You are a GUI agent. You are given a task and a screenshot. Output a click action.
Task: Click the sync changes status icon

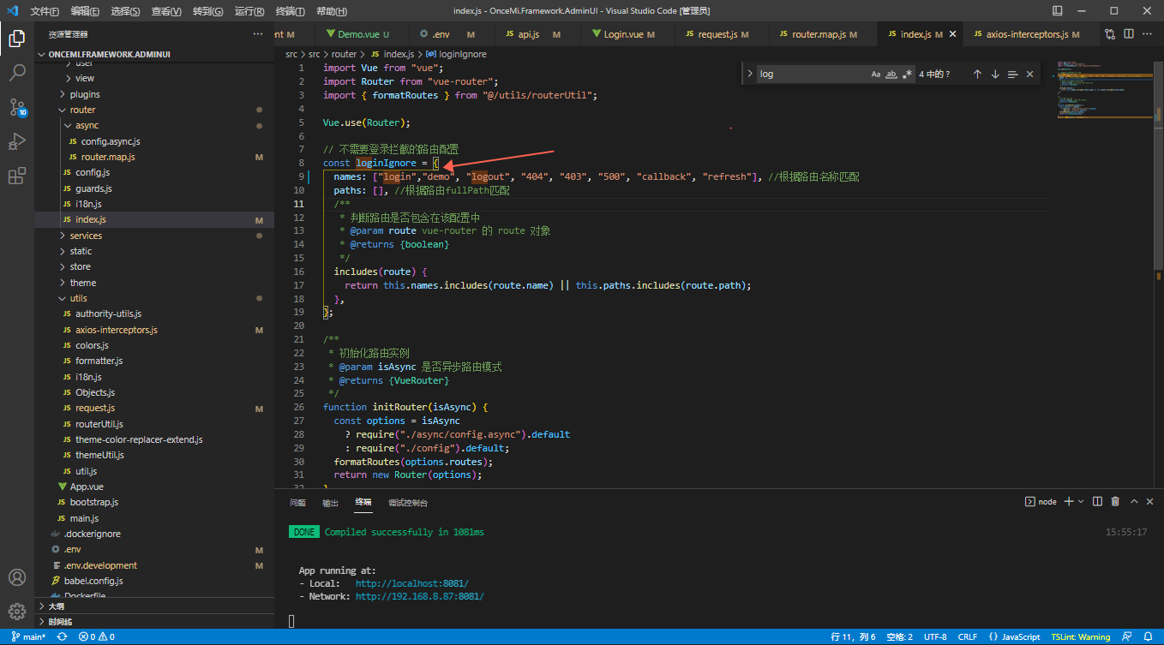click(x=63, y=637)
